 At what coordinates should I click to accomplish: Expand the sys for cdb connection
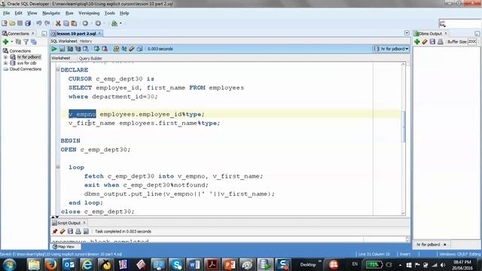pos(5,63)
